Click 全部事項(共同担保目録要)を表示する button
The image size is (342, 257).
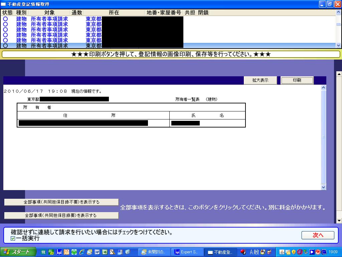point(61,216)
